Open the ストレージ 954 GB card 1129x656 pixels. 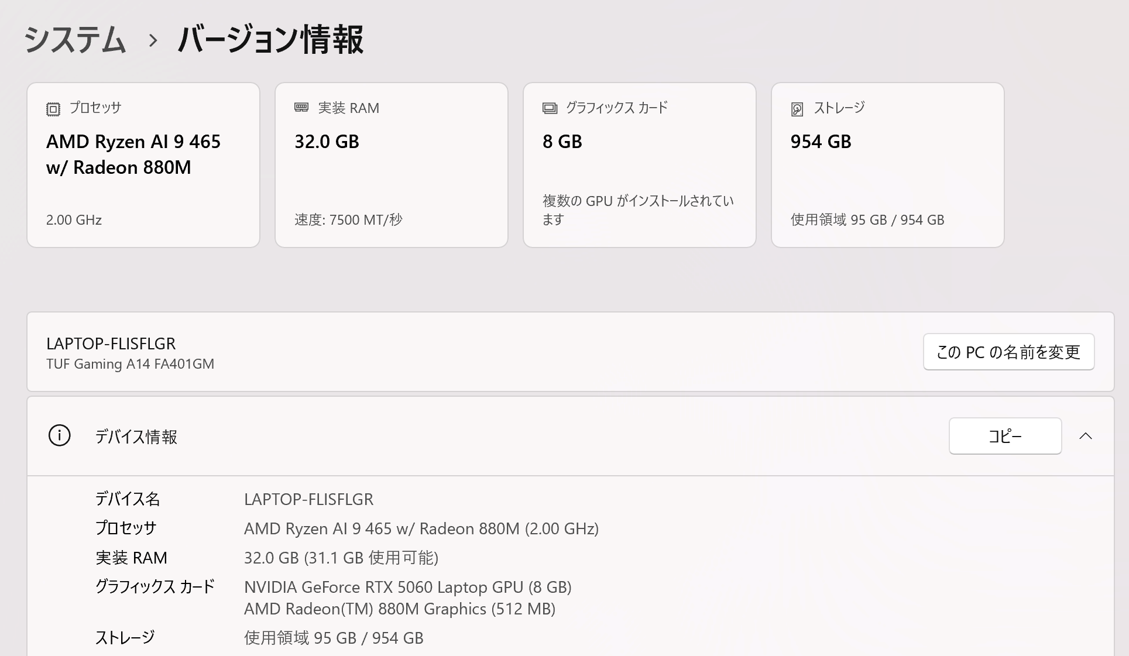tap(888, 165)
